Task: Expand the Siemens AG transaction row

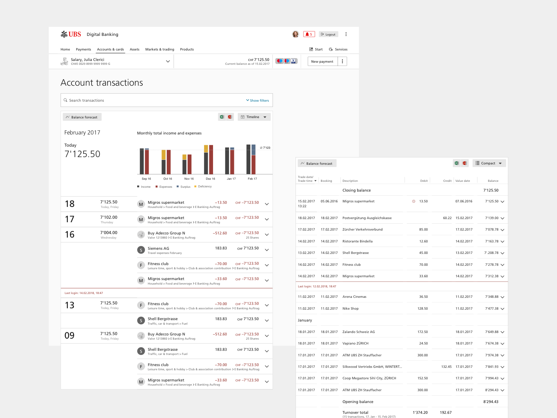Action: coord(267,250)
